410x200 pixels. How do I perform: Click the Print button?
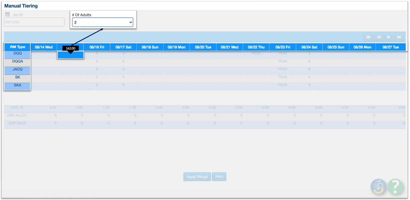[219, 177]
